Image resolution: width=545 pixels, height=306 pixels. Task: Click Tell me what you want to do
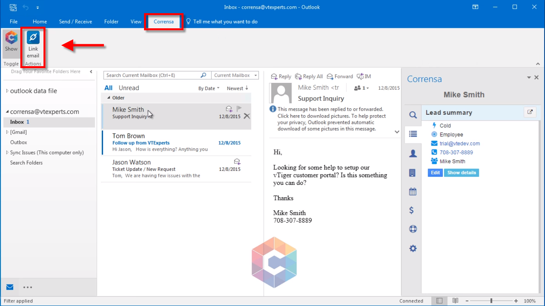(222, 22)
